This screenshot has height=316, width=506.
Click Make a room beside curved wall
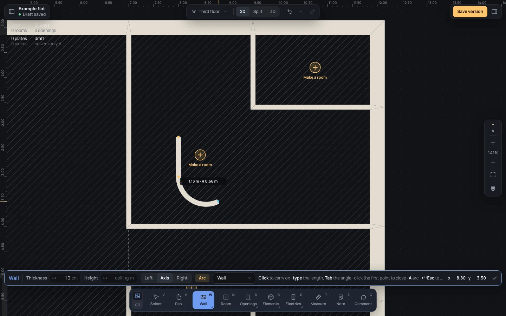click(x=200, y=158)
